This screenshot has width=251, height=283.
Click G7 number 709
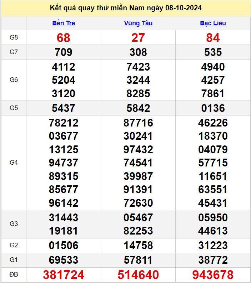click(x=64, y=52)
